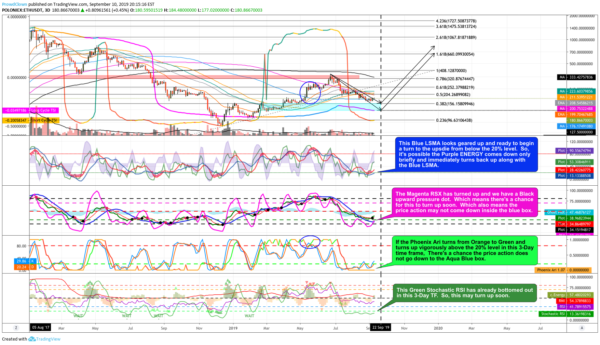This screenshot has width=600, height=345.
Task: Select the 0.236(96.63106438) Fibonacci label
Action: tap(454, 120)
